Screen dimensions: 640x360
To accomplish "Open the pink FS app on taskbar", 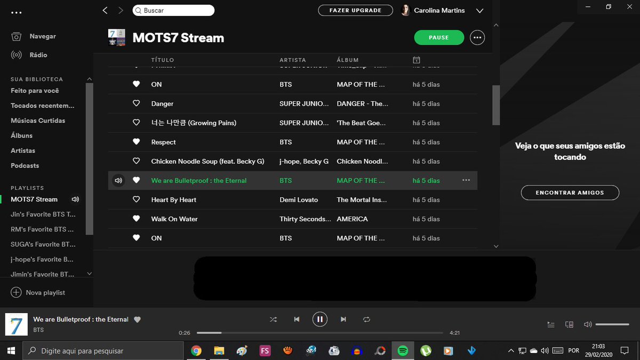I will (x=265, y=350).
